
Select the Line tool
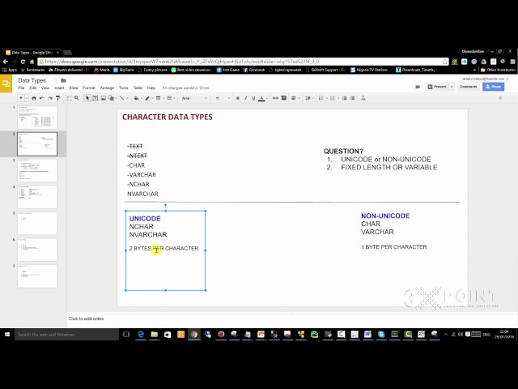[122, 98]
